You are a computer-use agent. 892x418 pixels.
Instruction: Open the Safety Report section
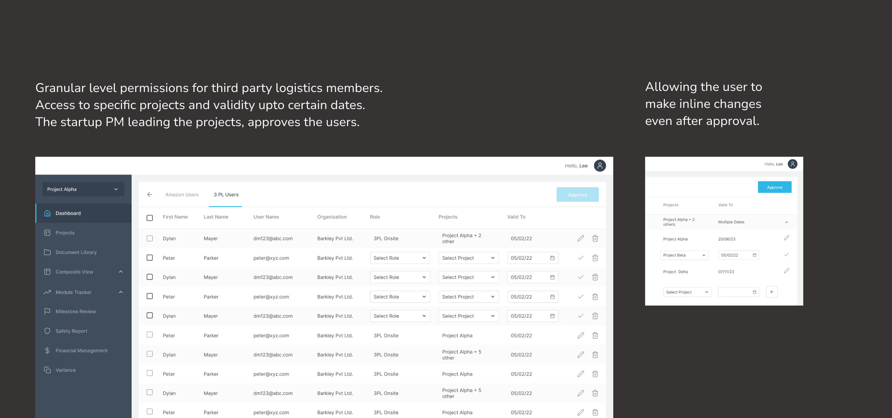click(71, 331)
